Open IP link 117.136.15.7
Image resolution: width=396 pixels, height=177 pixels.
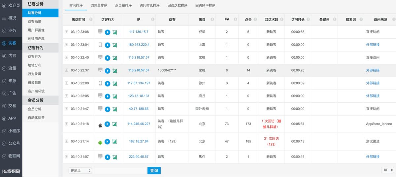(139, 32)
